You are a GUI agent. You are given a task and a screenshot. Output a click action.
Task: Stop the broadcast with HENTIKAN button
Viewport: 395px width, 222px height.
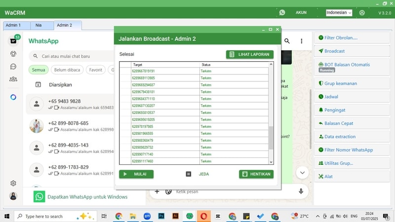256,174
